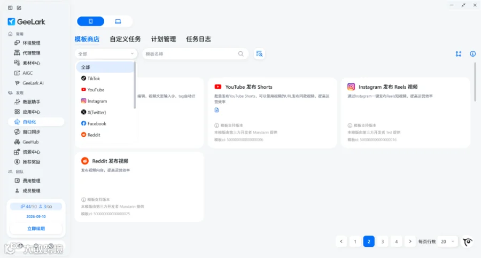Open the 模板商店 tab
This screenshot has height=258, width=481.
[x=87, y=39]
